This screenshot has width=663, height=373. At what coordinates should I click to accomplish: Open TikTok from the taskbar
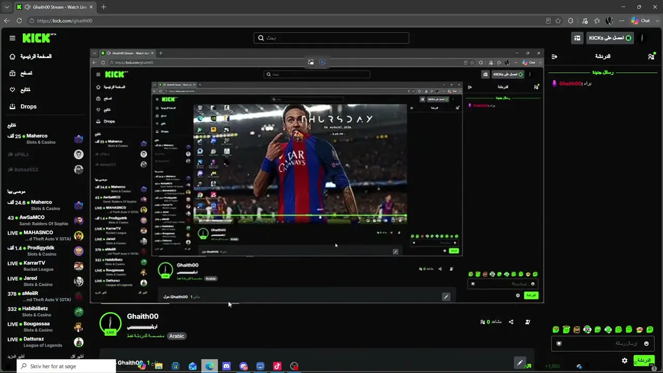click(x=277, y=366)
